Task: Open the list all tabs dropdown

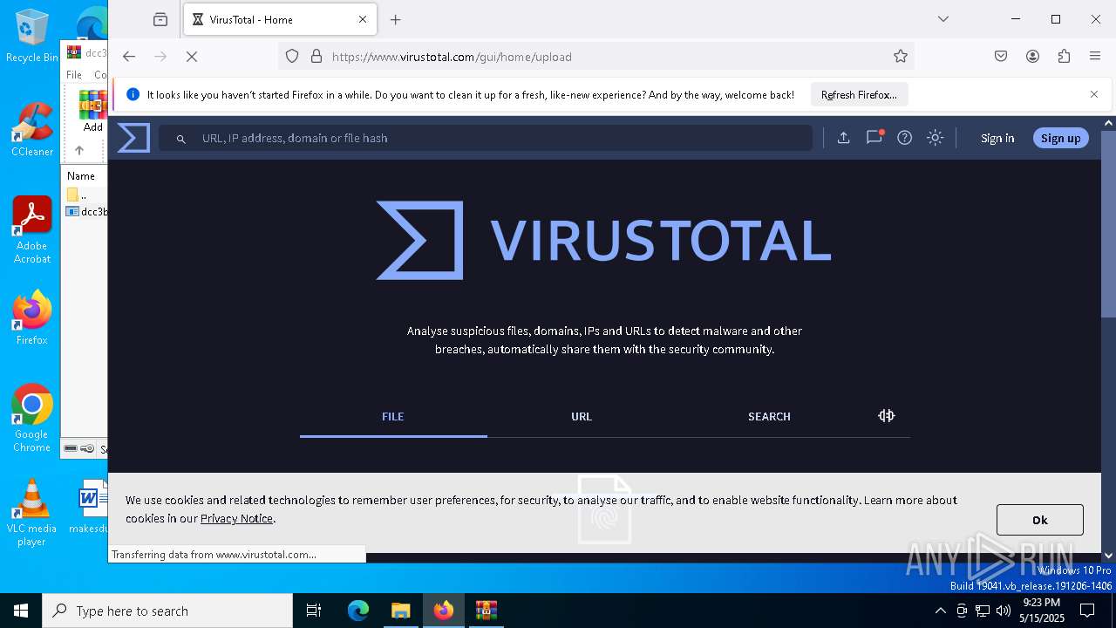Action: click(942, 19)
